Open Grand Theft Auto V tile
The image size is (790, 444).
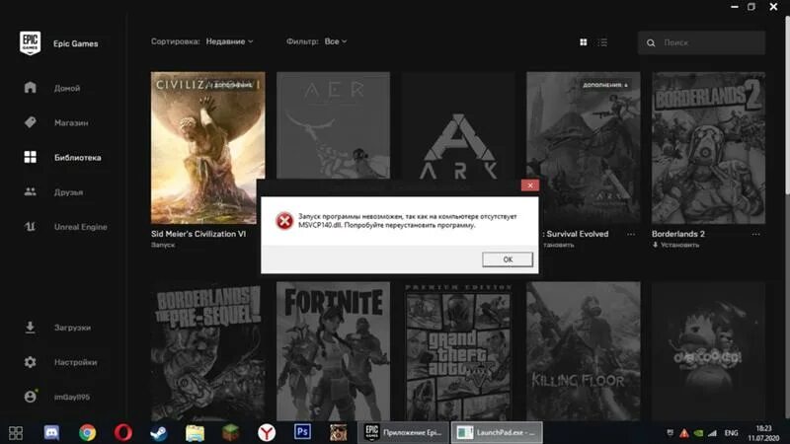(x=458, y=351)
